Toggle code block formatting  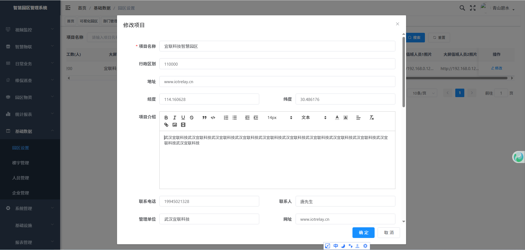pos(213,118)
